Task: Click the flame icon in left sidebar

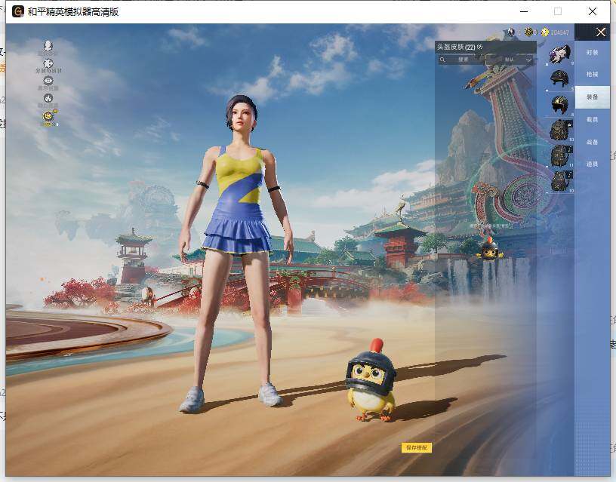Action: 48,98
